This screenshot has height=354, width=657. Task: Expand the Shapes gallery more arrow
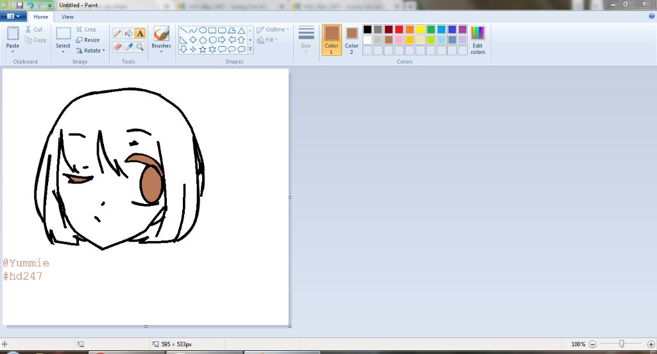pyautogui.click(x=251, y=49)
